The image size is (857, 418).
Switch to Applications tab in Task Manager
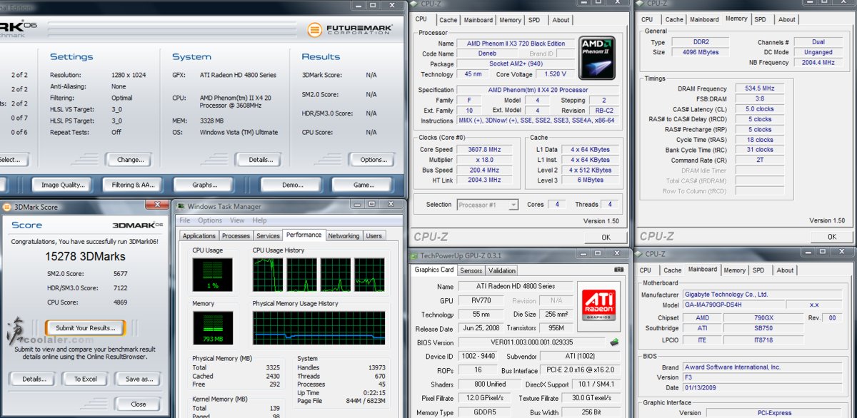(199, 236)
